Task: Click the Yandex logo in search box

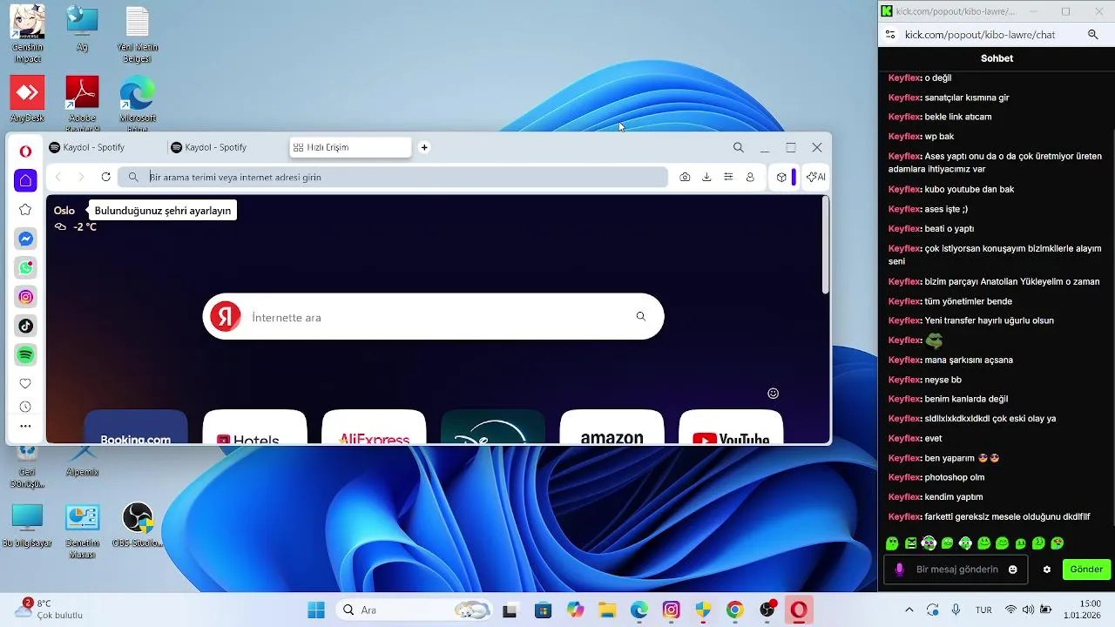Action: [226, 317]
